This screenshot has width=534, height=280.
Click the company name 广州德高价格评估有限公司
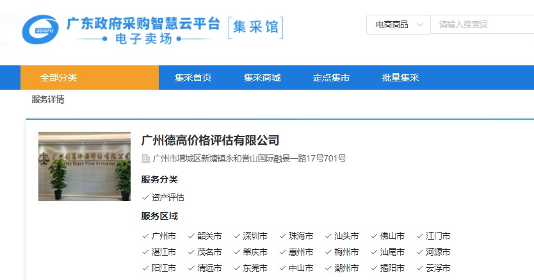click(x=210, y=140)
